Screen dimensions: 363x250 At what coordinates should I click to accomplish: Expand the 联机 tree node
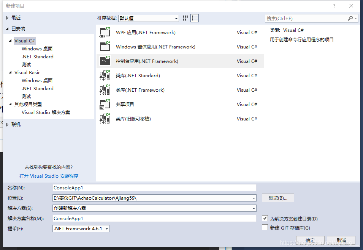click(x=7, y=125)
